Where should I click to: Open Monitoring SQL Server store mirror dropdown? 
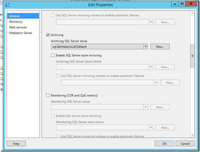coord(151,128)
